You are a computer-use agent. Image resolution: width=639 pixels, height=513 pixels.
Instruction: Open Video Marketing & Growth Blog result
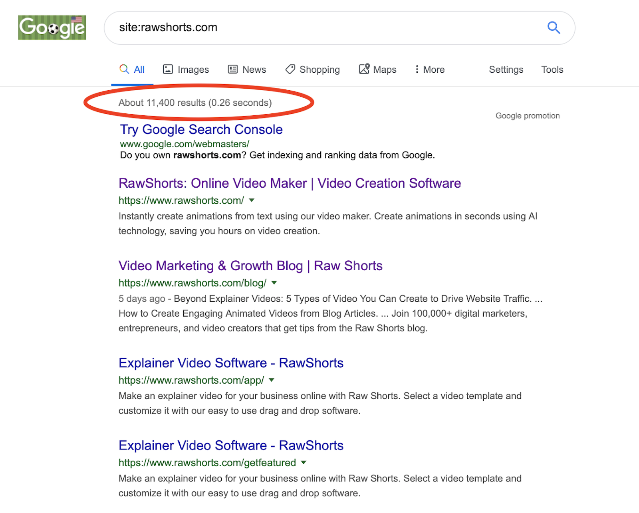tap(250, 266)
